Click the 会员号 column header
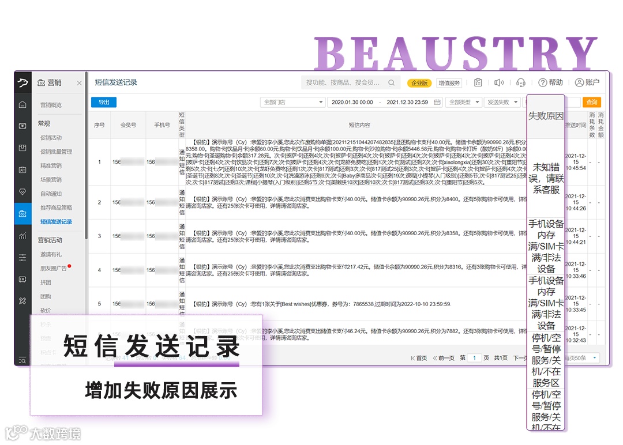The width and height of the screenshot is (623, 445). click(128, 125)
